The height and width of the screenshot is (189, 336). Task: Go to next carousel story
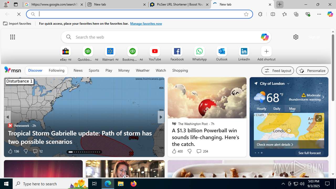161,117
